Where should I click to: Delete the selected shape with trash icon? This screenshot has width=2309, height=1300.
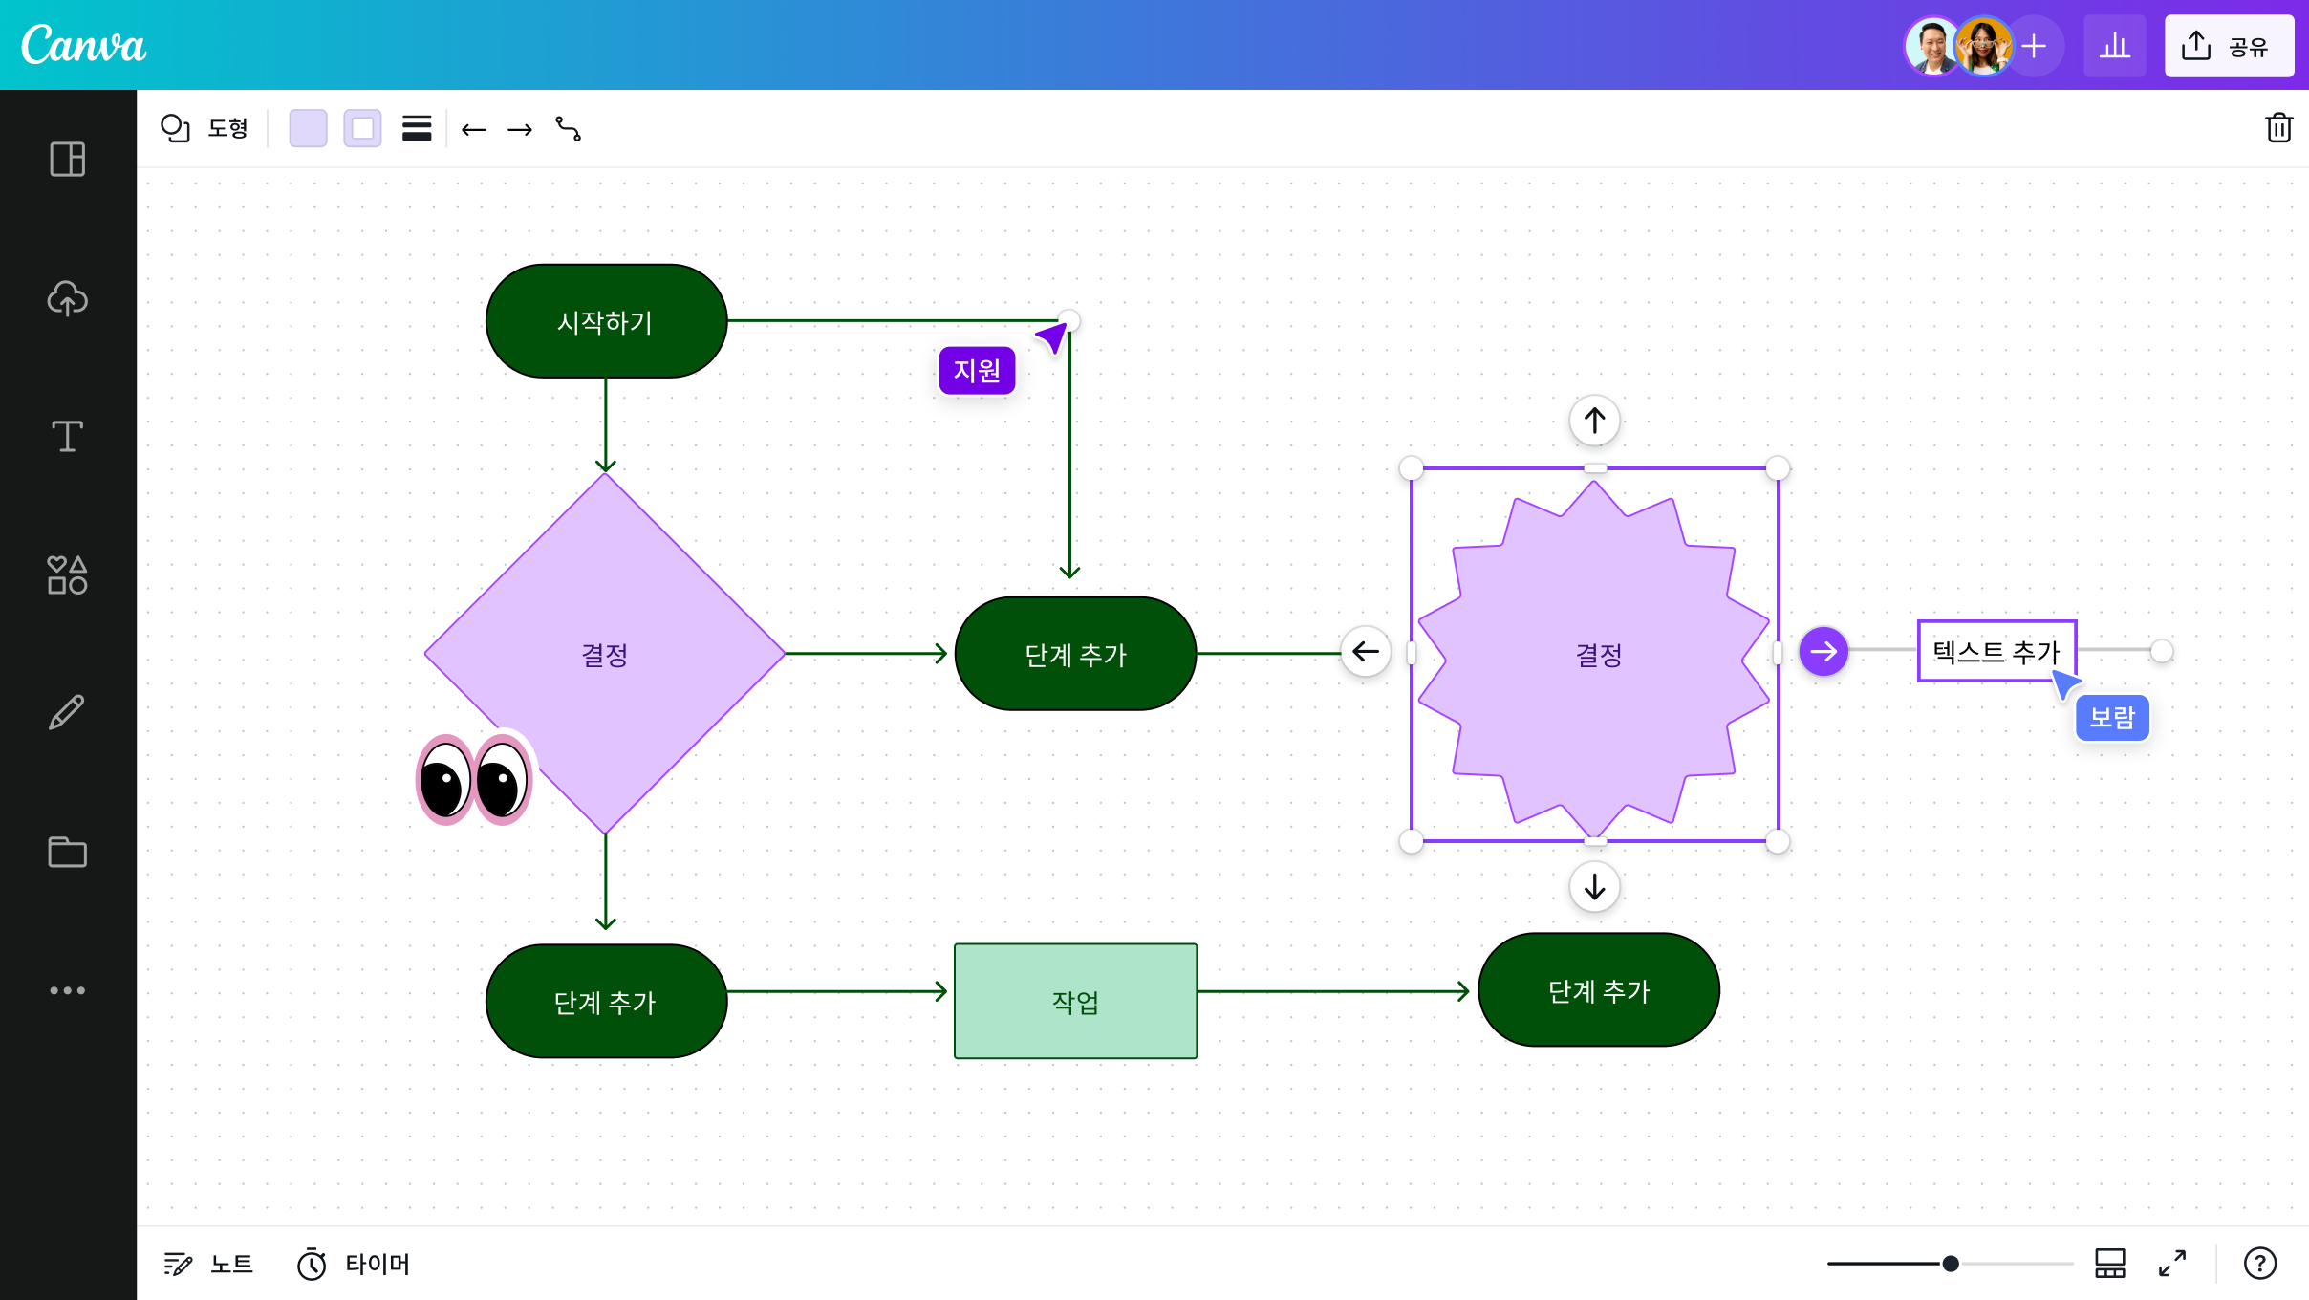coord(2278,128)
